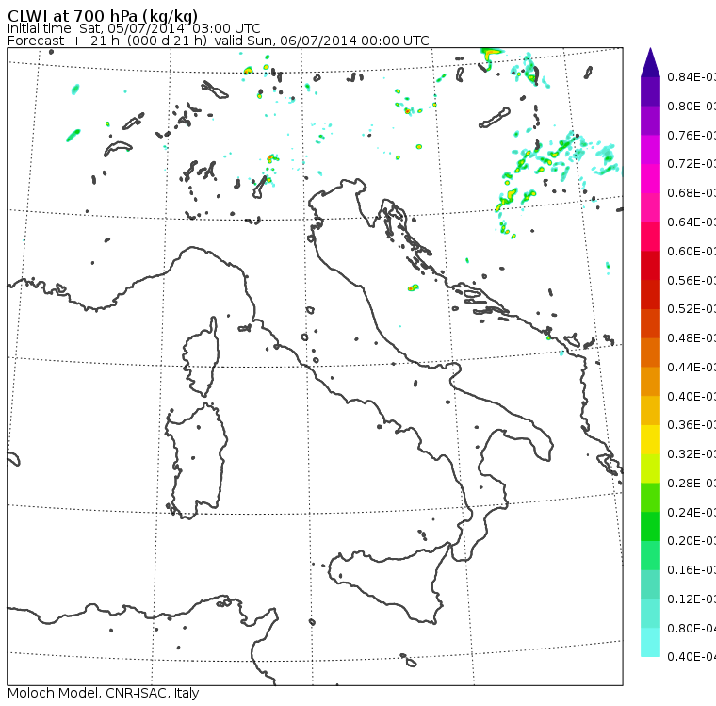Image resolution: width=716 pixels, height=706 pixels.
Task: Click the colorbar label 0.16E-03
Action: 692,570
